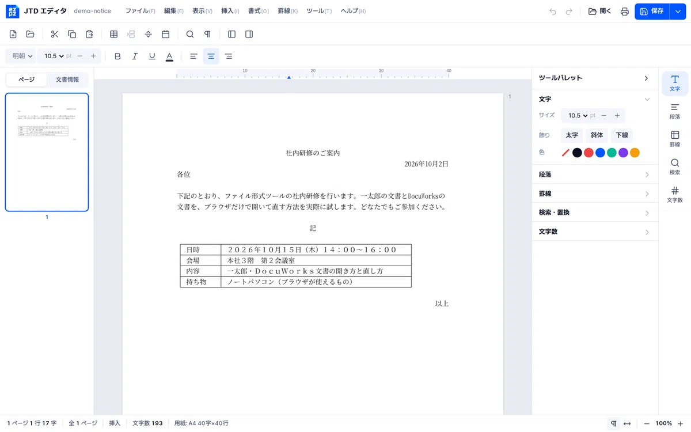
Task: Open the 罫線 menu in menu bar
Action: pyautogui.click(x=287, y=11)
